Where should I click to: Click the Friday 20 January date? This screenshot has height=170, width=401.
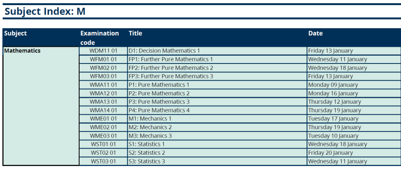click(331, 153)
